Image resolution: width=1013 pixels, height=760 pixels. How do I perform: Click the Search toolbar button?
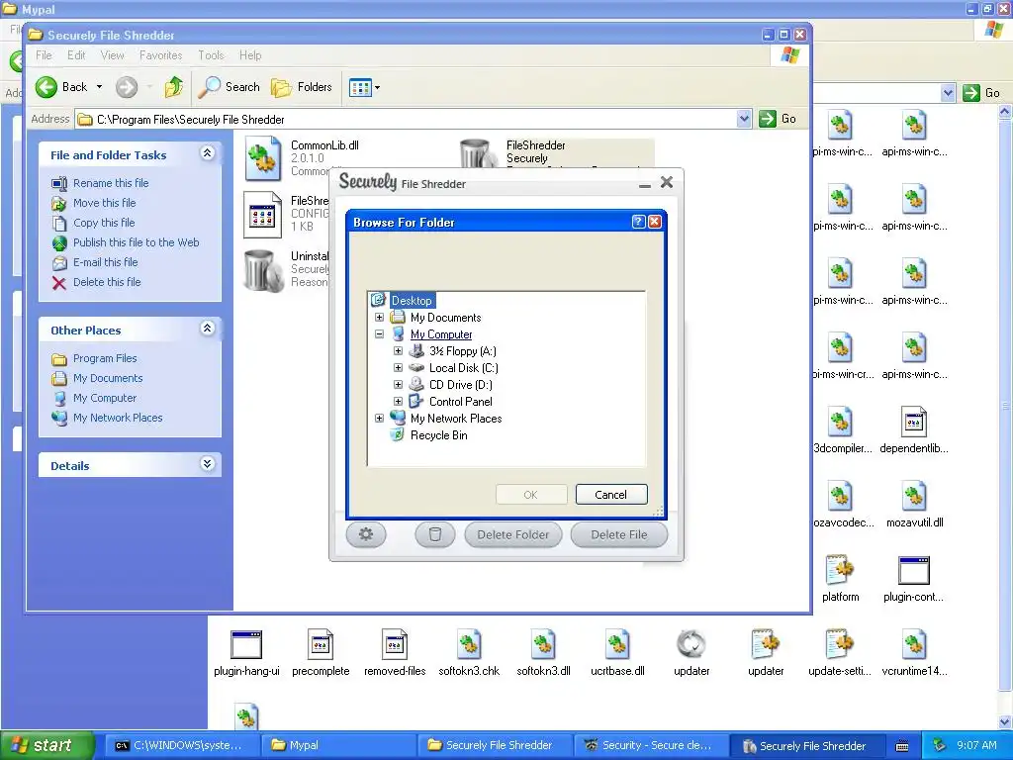coord(229,87)
